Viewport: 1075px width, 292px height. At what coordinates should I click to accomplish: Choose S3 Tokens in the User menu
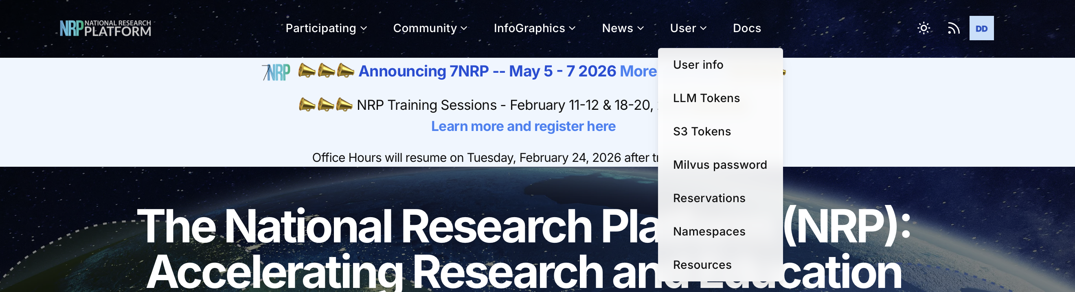tap(702, 132)
